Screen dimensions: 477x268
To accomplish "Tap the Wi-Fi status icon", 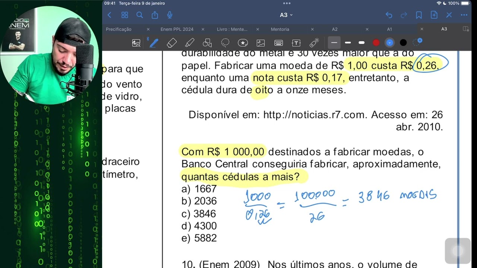I will pyautogui.click(x=439, y=3).
